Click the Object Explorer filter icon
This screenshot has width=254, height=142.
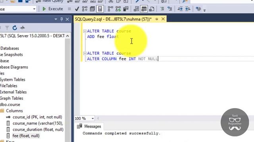coord(7,28)
